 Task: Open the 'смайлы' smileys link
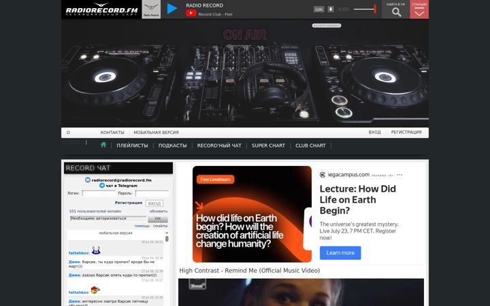(161, 226)
